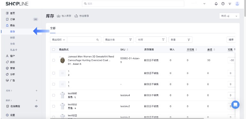Click the 在线商店 storefront icon
This screenshot has width=246, height=119.
tap(7, 106)
